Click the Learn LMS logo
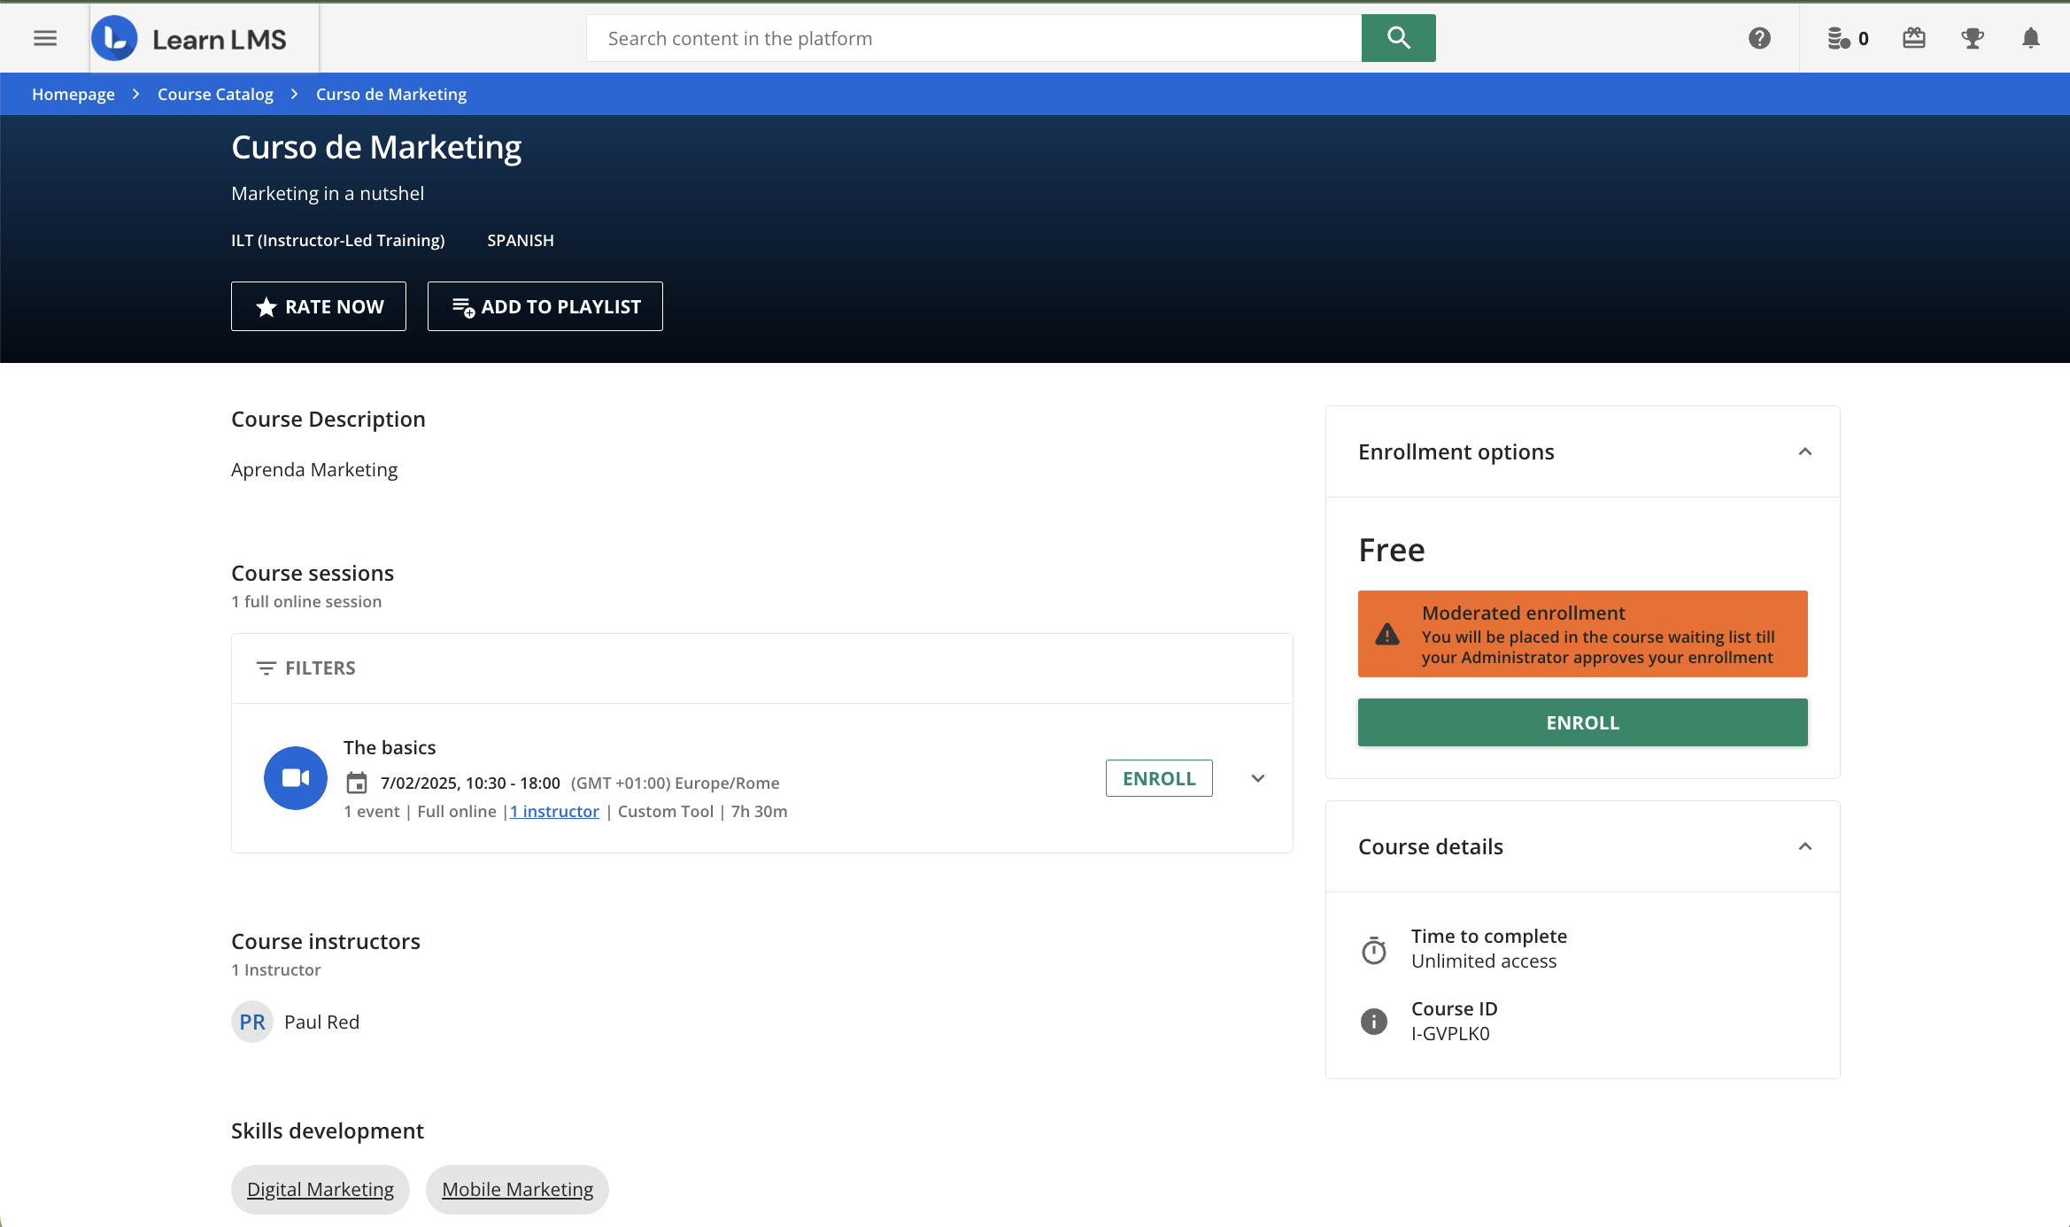Viewport: 2070px width, 1227px height. tap(189, 38)
